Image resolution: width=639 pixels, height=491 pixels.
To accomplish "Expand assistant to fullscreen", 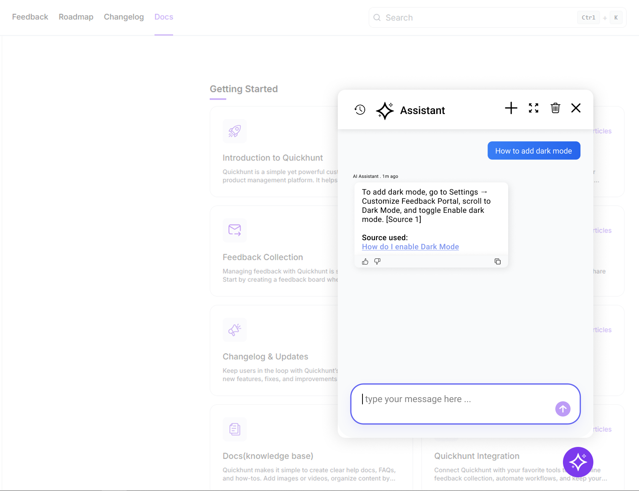I will tap(534, 108).
